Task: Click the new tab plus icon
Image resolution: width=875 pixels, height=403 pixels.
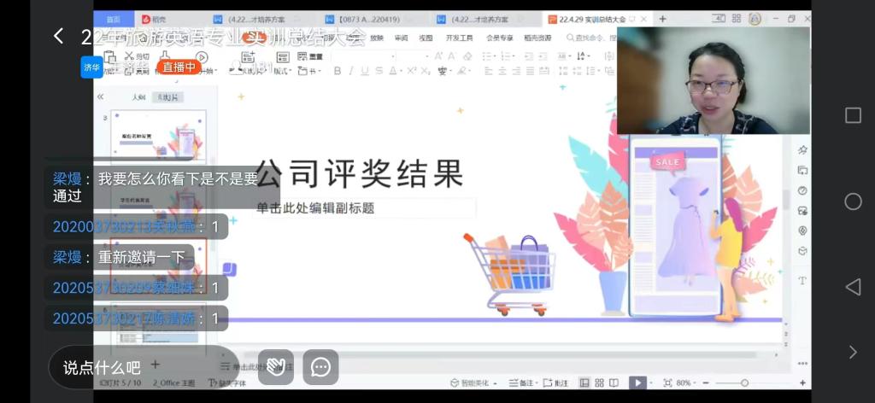Action: click(663, 19)
